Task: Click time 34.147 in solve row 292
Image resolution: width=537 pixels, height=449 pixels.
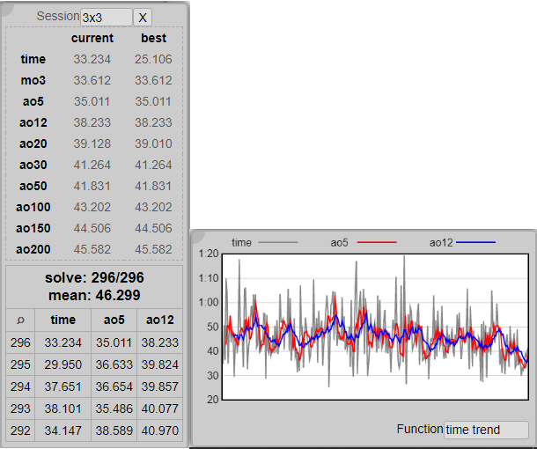Action: [x=63, y=431]
